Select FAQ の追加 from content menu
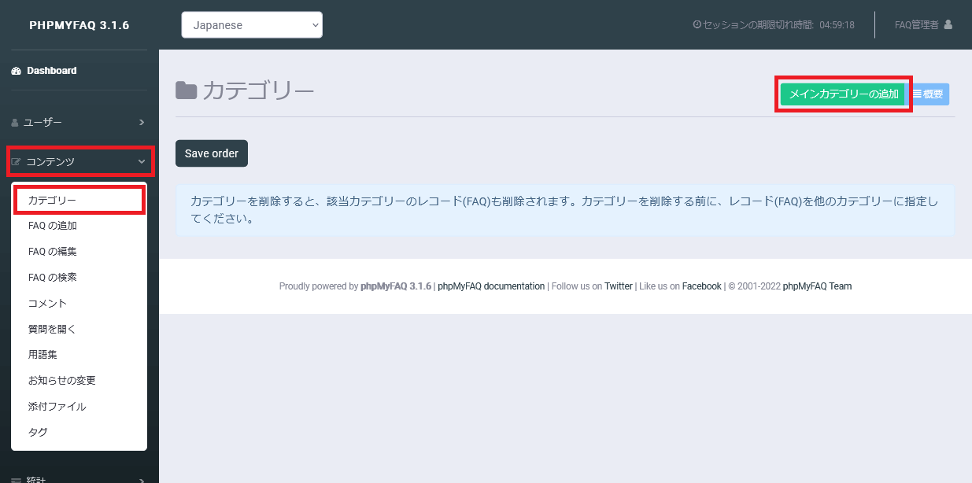 pos(52,226)
